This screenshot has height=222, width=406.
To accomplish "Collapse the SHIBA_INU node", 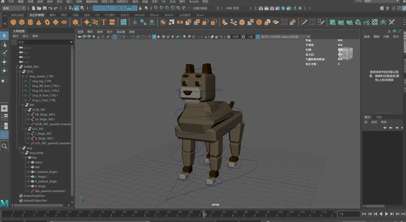I will pos(17,67).
